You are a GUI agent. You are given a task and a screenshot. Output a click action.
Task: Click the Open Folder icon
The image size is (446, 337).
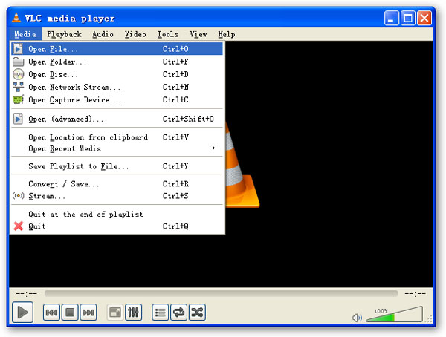(x=18, y=62)
